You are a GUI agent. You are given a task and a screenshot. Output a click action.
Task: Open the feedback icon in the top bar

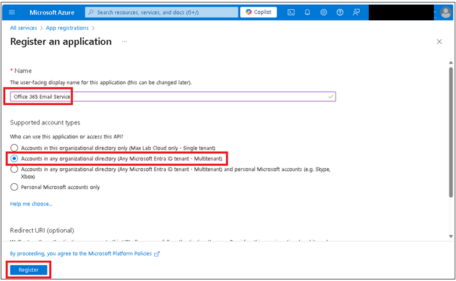[356, 12]
